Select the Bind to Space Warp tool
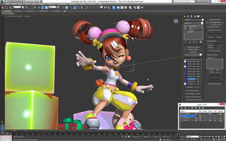 pos(10,7)
